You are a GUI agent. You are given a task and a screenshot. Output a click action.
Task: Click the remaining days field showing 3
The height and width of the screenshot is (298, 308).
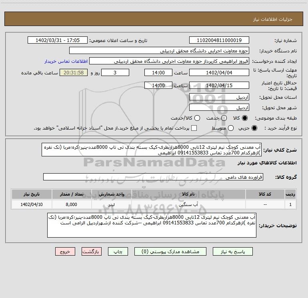115,72
